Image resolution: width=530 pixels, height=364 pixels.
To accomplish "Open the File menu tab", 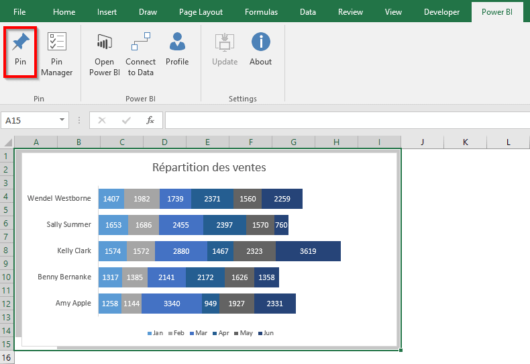I will tap(19, 12).
